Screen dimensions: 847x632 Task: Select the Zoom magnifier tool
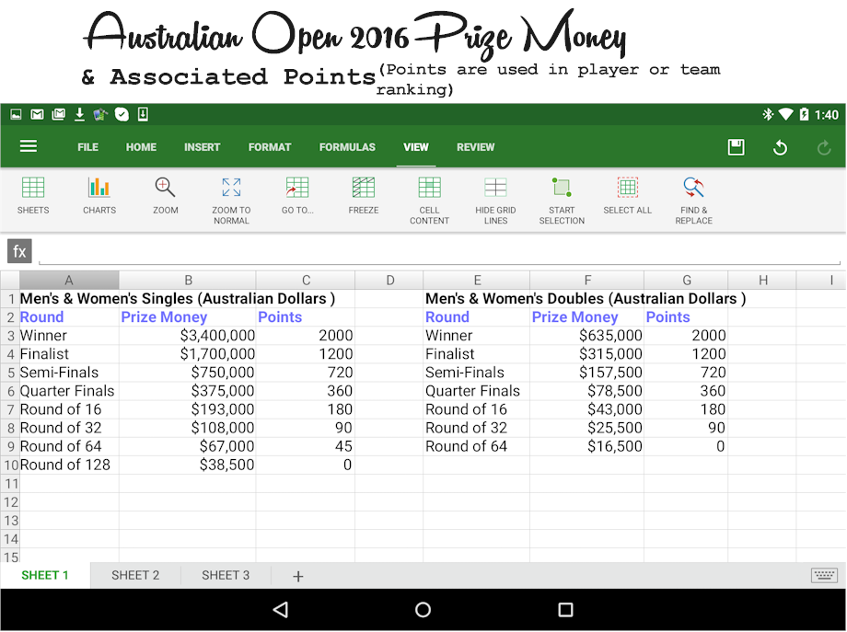166,195
